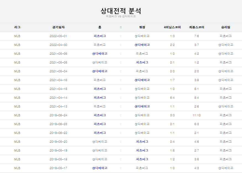Select the 4-inning score in the 2019-05-20 row

[x=172, y=142]
